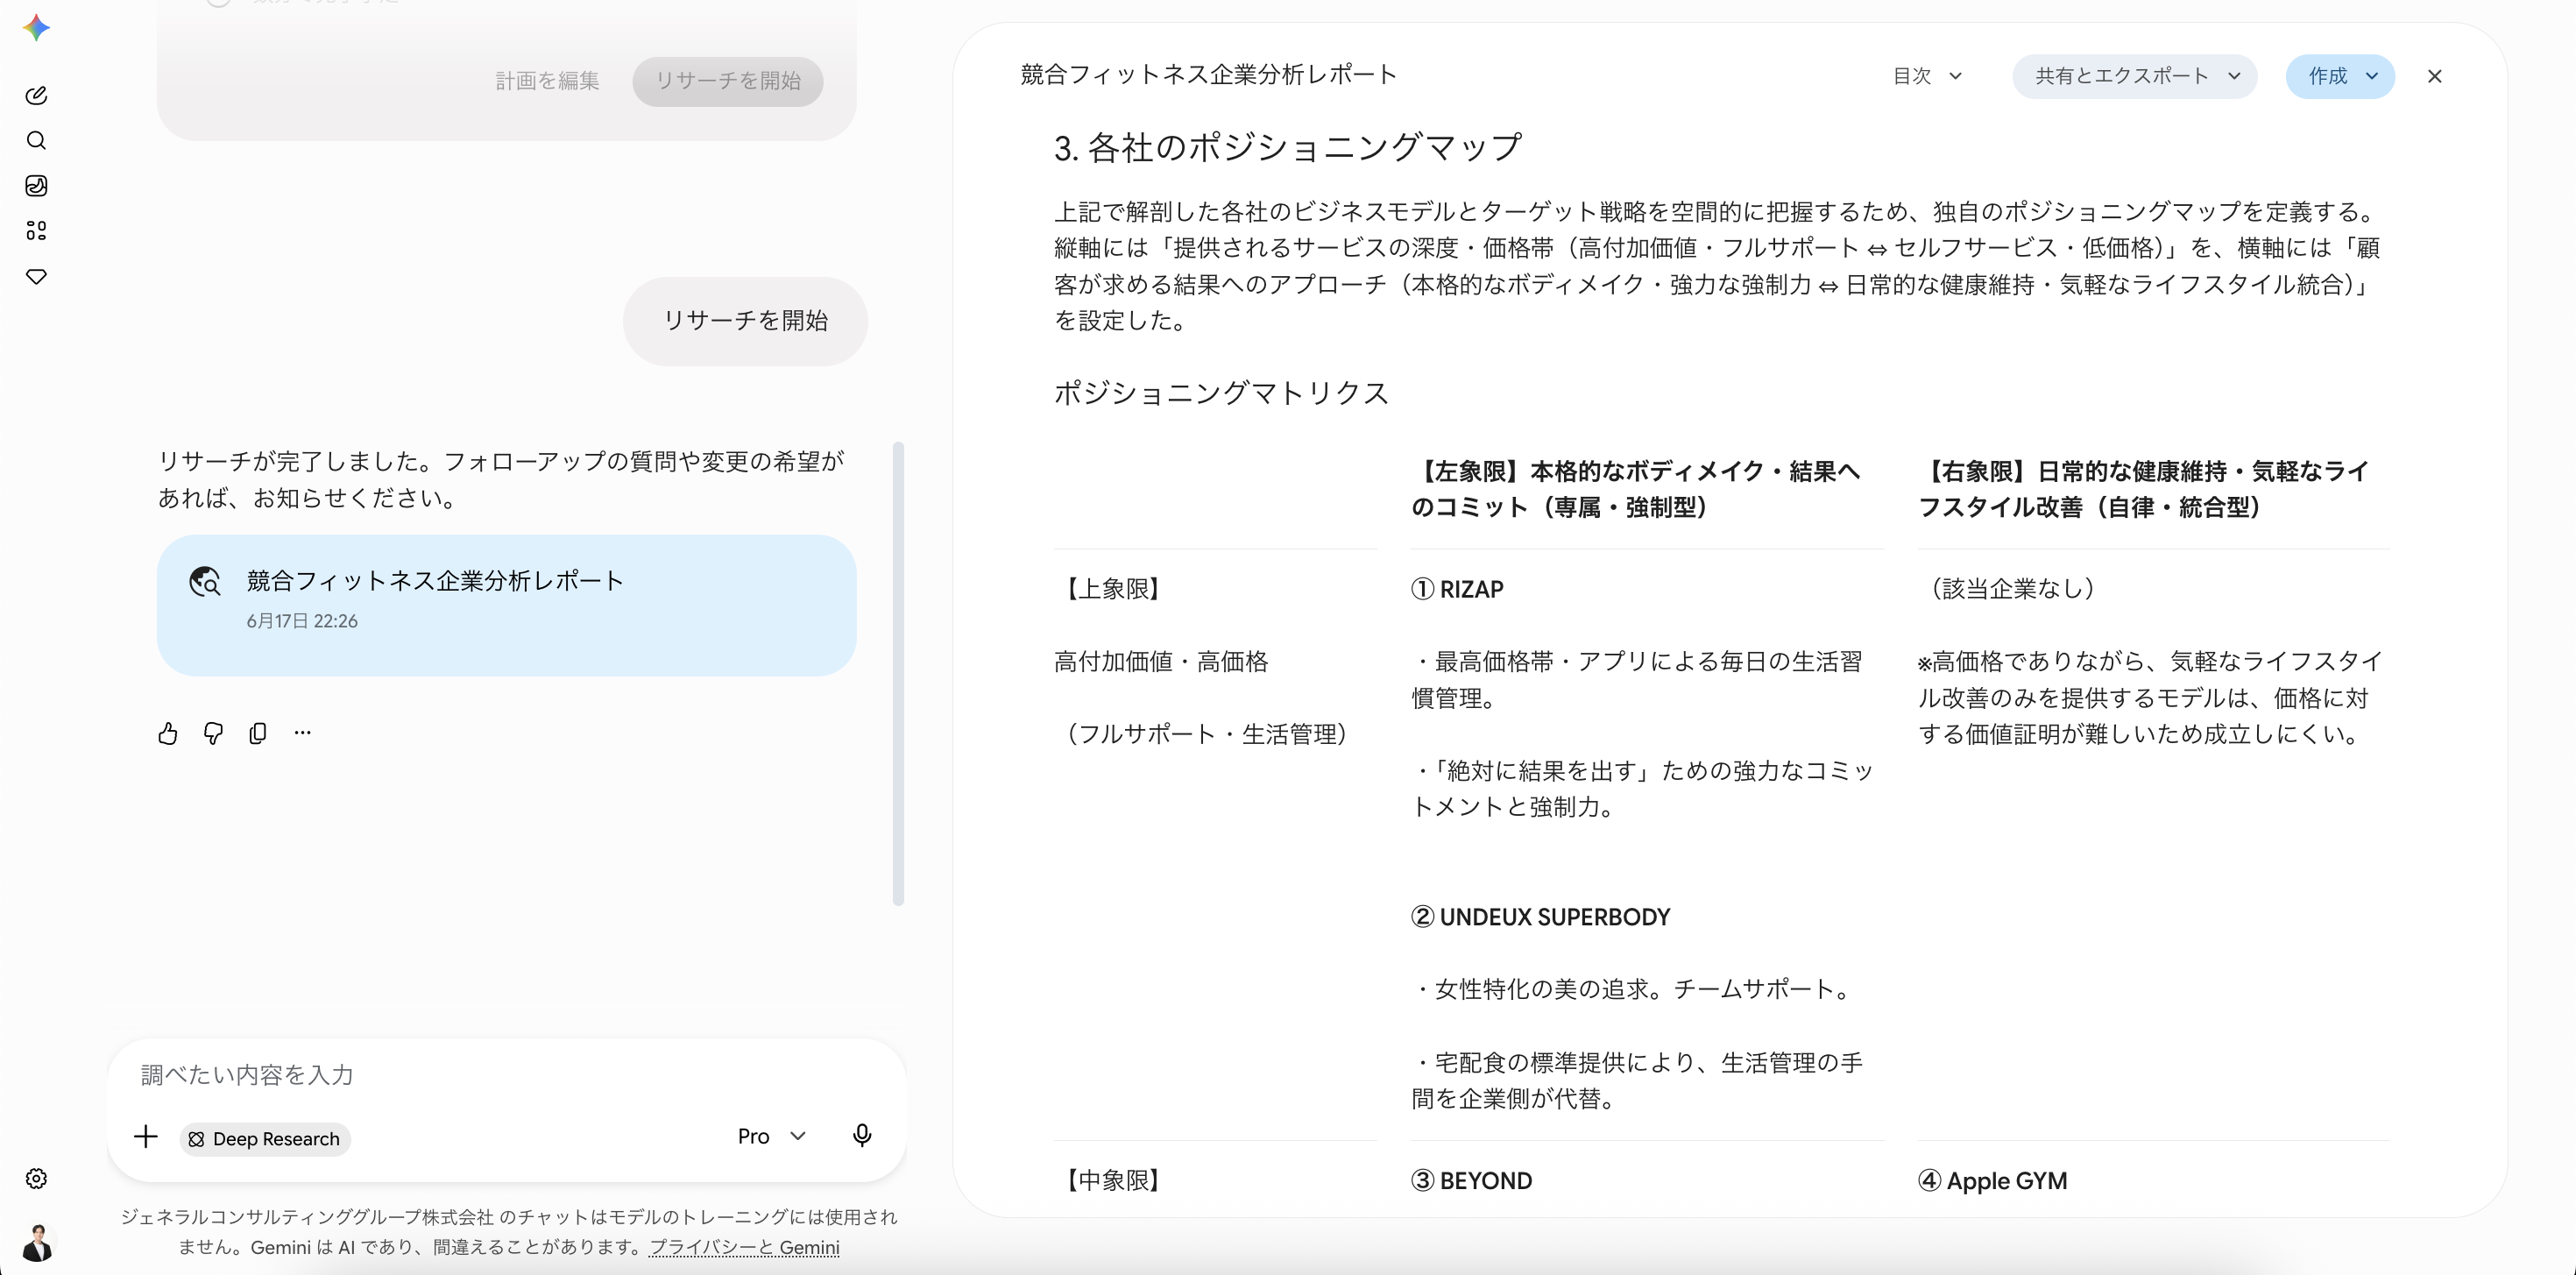Click the ③ BEYOND entry
Image resolution: width=2576 pixels, height=1275 pixels.
(1471, 1181)
